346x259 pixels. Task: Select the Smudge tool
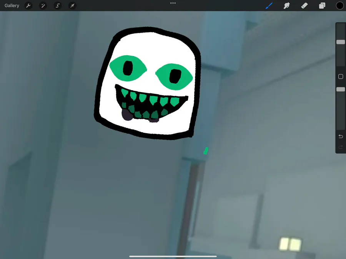tap(287, 5)
